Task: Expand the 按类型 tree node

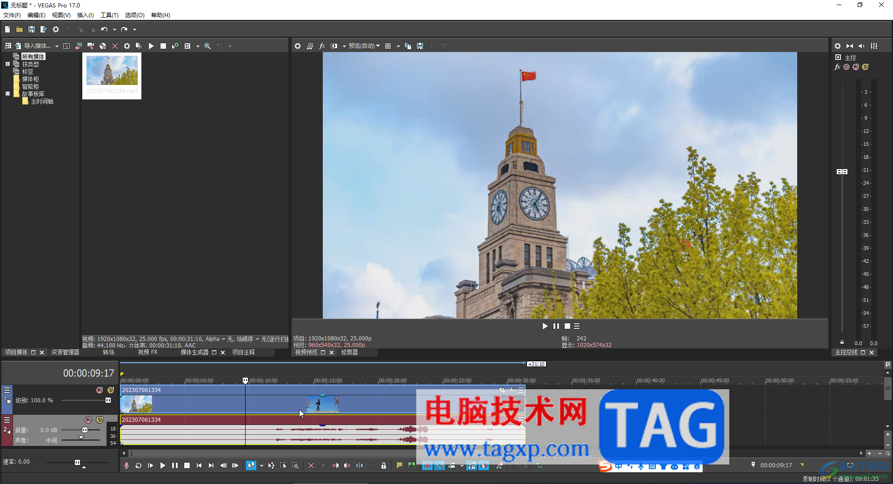Action: (x=7, y=64)
